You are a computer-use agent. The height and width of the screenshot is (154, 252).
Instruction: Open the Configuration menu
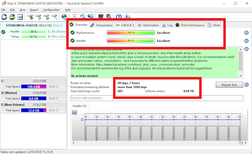coord(51,10)
